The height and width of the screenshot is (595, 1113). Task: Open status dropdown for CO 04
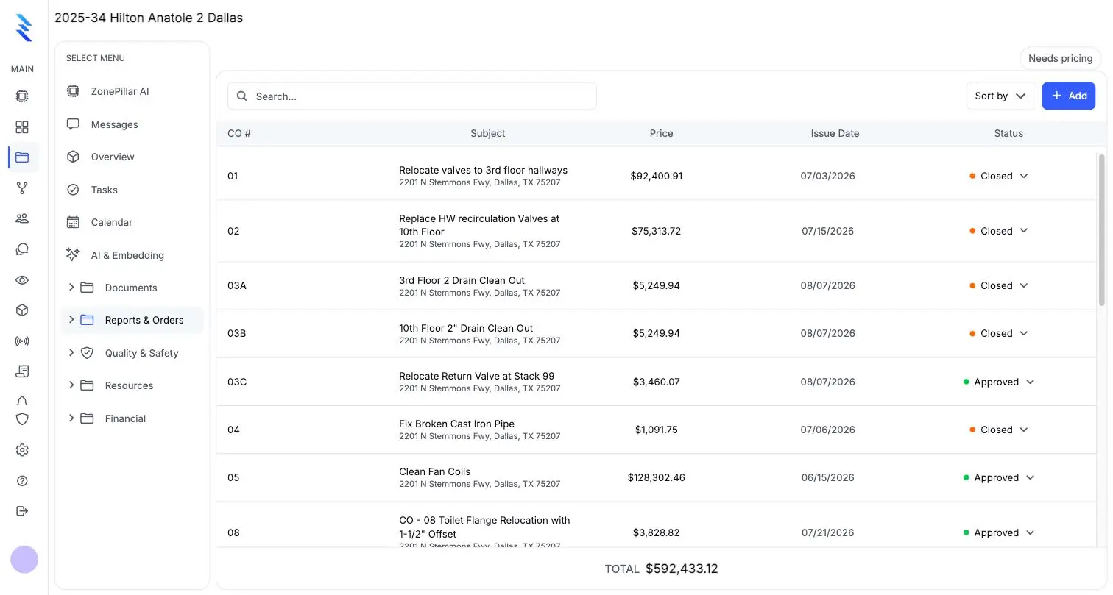point(999,430)
